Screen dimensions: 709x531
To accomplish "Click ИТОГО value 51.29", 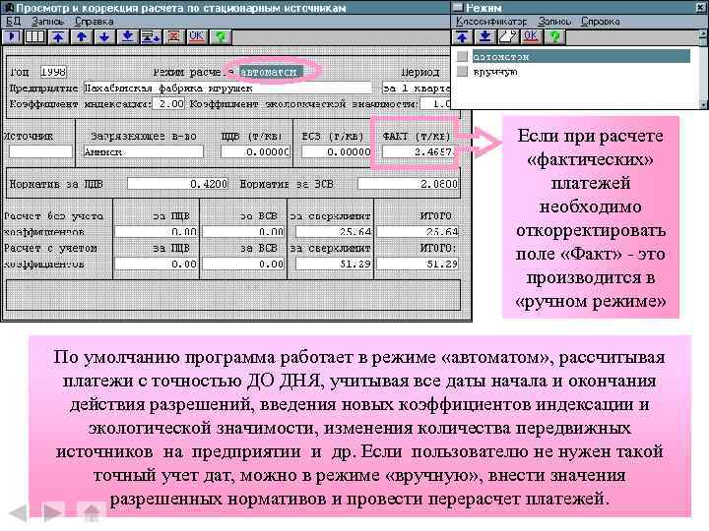I will [x=418, y=264].
